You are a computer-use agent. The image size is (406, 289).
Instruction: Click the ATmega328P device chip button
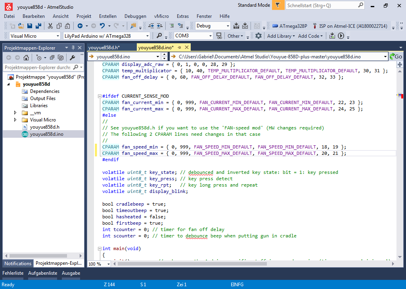[289, 26]
